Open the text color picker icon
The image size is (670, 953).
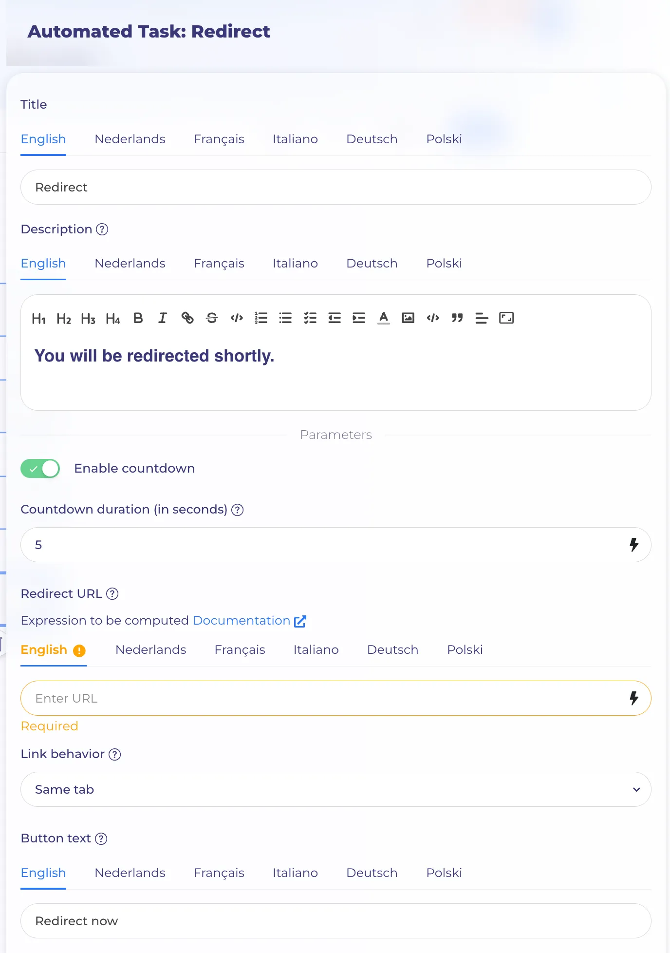point(384,318)
